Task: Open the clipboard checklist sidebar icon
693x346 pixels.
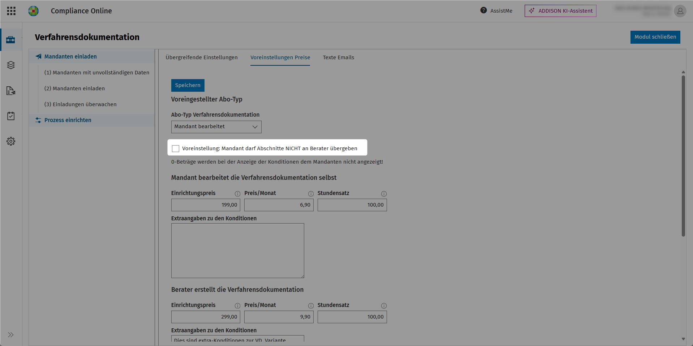Action: click(11, 116)
